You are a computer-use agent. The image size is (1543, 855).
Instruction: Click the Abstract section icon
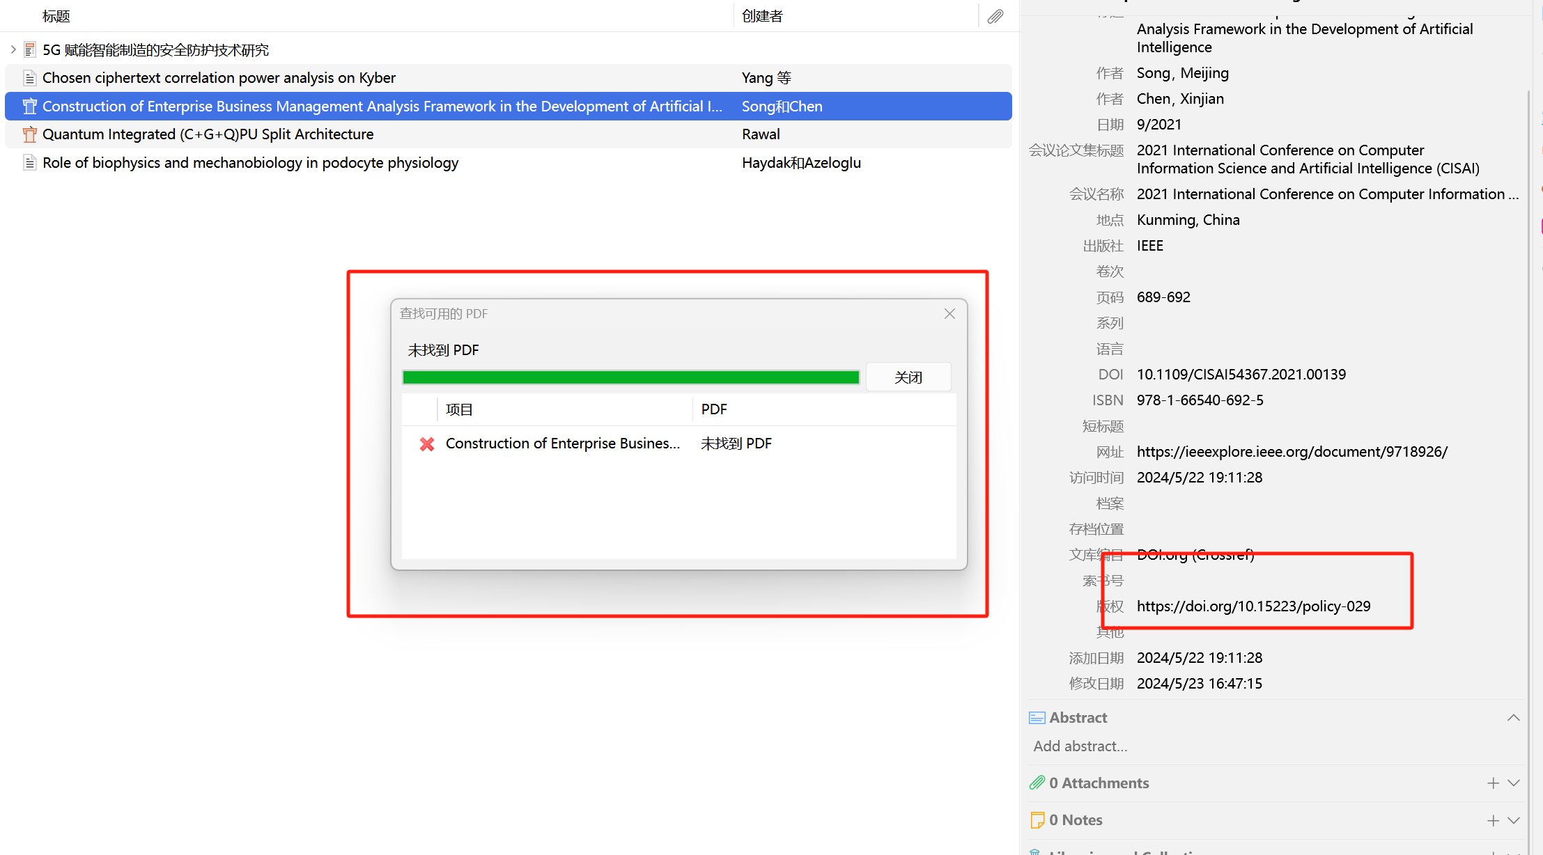coord(1037,718)
